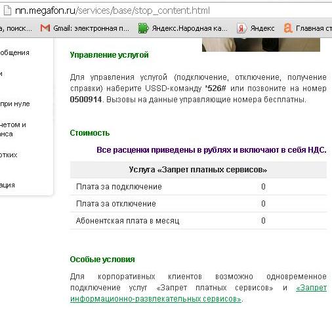Open the «Запрет информационно-развлекательных сервисов» link
This screenshot has height=310, width=332.
[198, 293]
